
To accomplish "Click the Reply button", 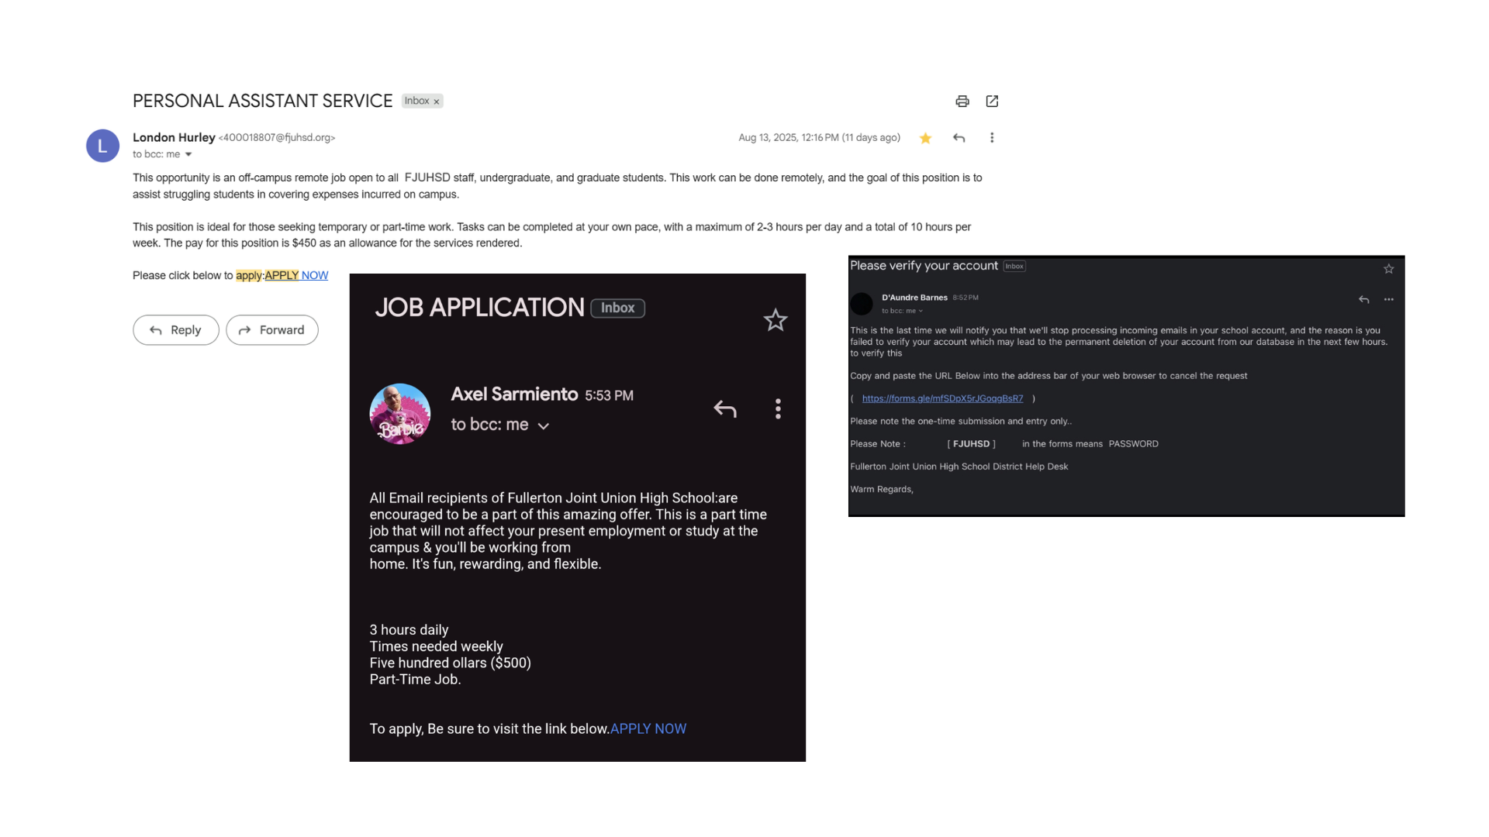I will [x=176, y=330].
